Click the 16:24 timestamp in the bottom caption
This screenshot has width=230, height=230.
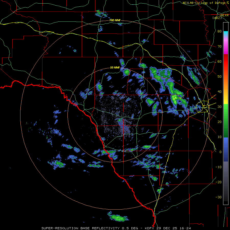point(186,228)
